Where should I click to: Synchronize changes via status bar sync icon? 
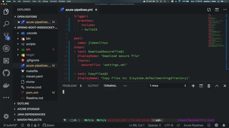[22, 125]
